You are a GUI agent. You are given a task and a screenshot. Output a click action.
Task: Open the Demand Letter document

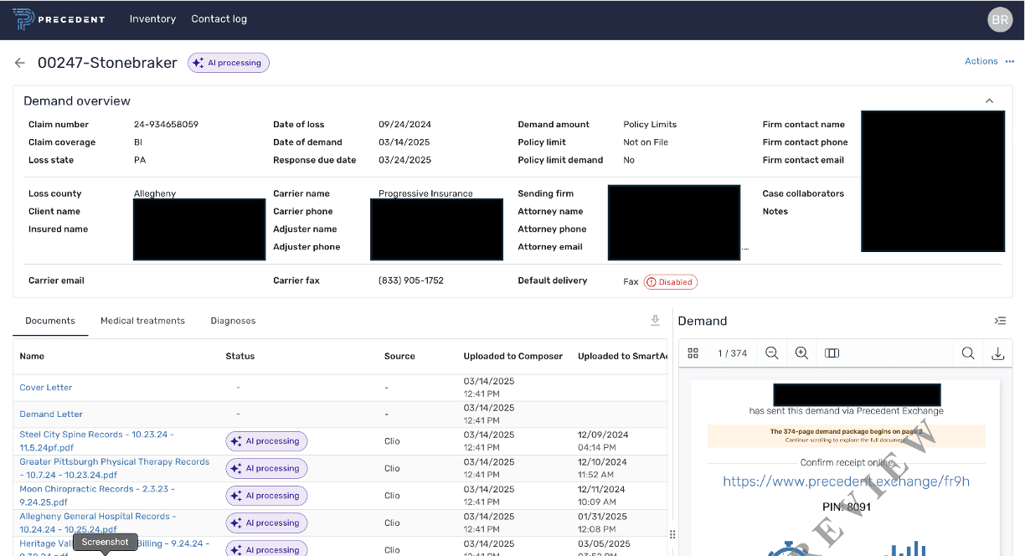coord(51,414)
